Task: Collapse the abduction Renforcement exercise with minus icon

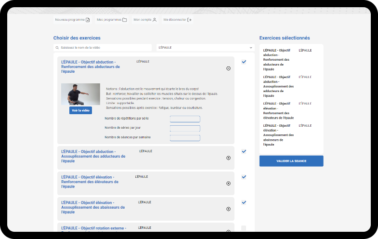Action: [228, 68]
